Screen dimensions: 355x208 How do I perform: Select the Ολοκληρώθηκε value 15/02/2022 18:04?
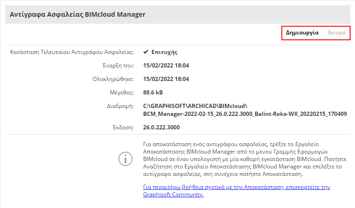pyautogui.click(x=166, y=79)
